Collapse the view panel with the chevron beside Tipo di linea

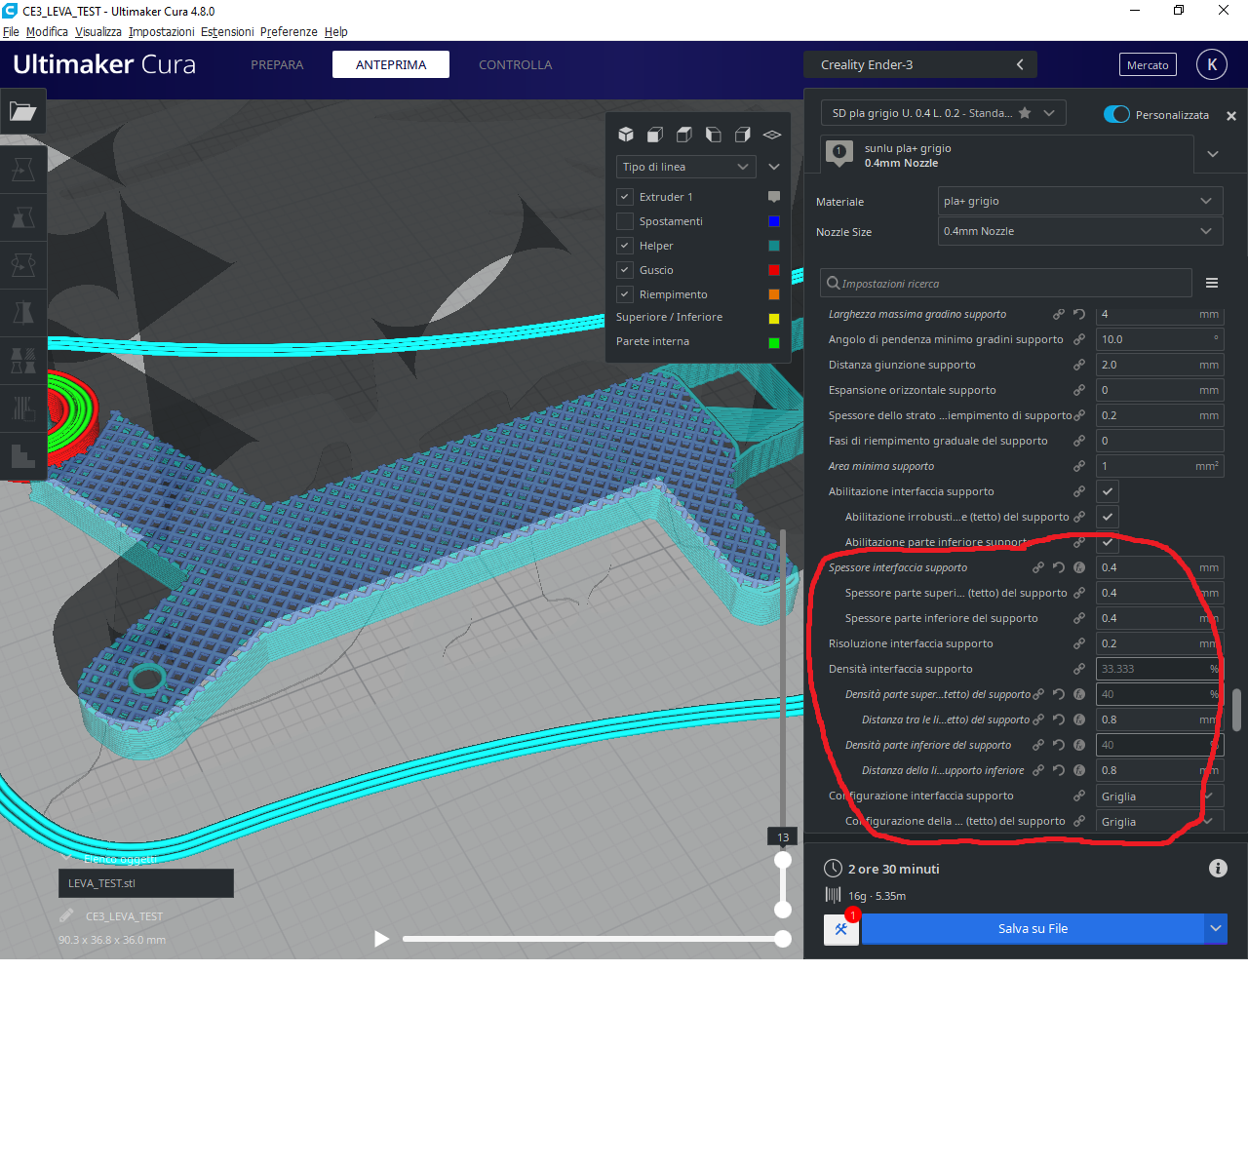tap(774, 167)
